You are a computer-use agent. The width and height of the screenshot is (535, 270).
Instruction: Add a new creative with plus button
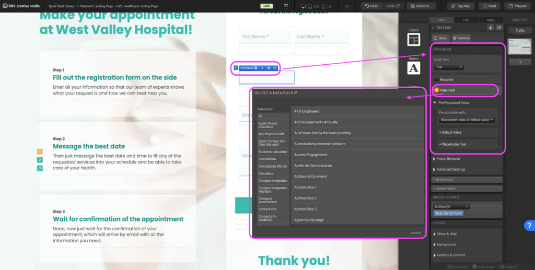[520, 62]
